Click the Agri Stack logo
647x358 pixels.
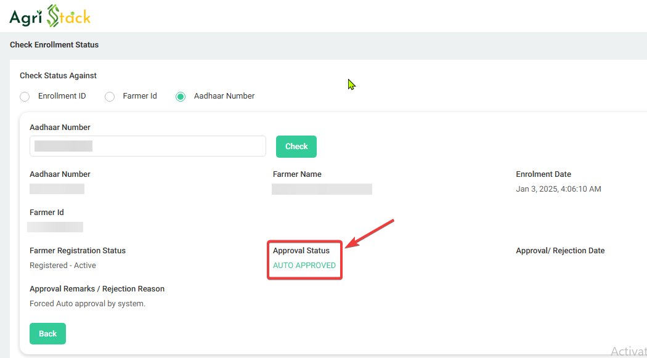[50, 16]
